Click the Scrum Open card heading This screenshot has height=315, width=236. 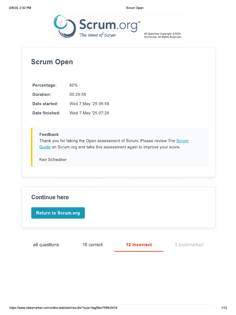pyautogui.click(x=52, y=62)
